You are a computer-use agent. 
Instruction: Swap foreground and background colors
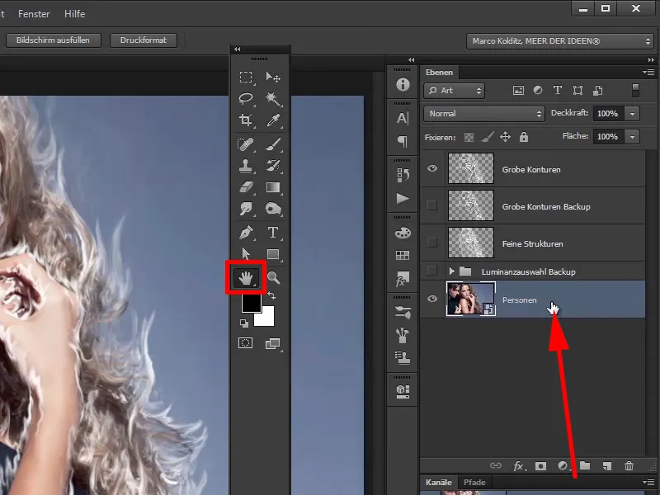272,296
